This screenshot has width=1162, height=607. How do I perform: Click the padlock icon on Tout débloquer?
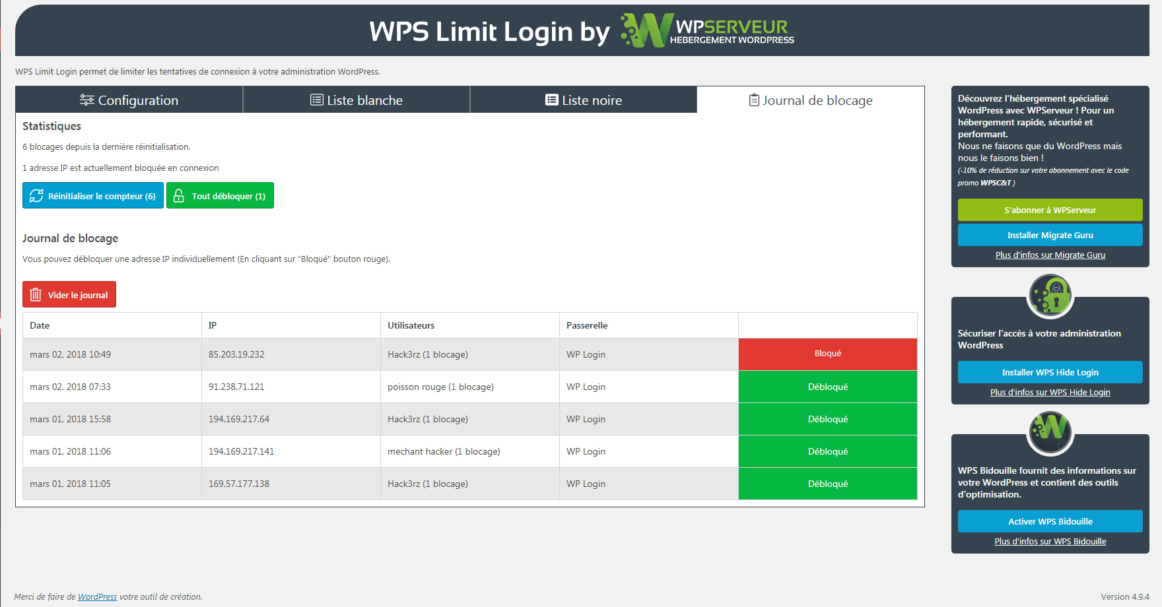(x=179, y=196)
